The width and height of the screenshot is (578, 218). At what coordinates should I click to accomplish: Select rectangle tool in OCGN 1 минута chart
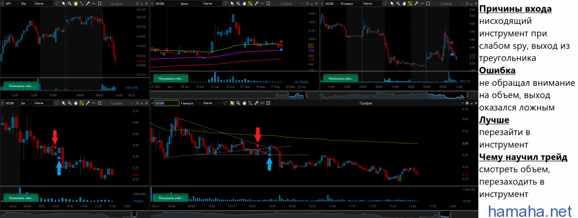[x=268, y=103]
